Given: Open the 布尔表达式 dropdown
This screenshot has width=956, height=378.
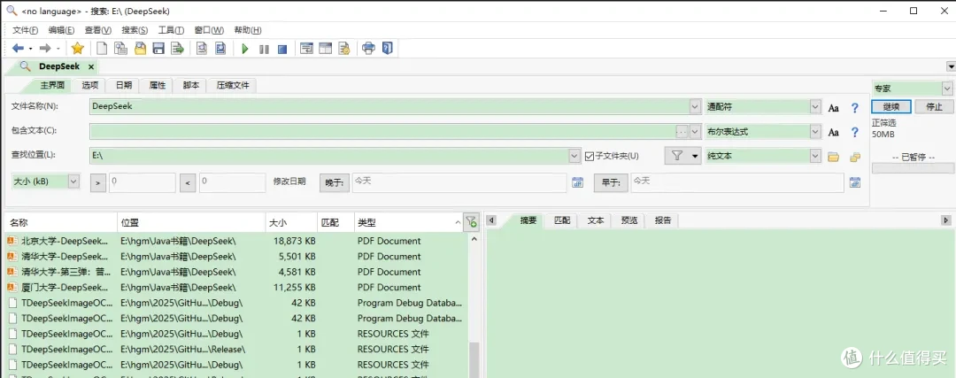Looking at the screenshot, I should pyautogui.click(x=816, y=131).
